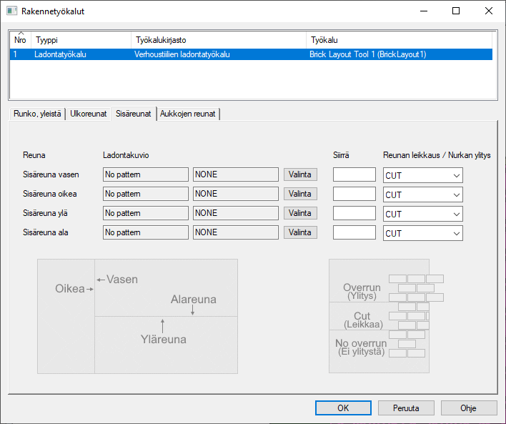
Task: Open CUT dropdown for Sisäreuna ala
Action: (x=423, y=233)
